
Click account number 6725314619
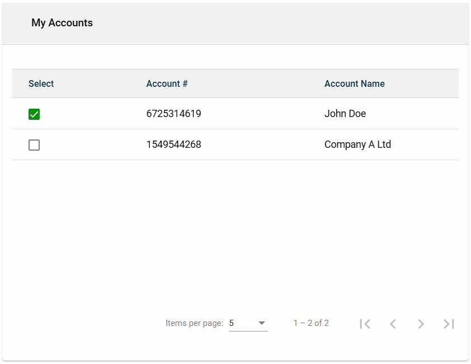[173, 114]
